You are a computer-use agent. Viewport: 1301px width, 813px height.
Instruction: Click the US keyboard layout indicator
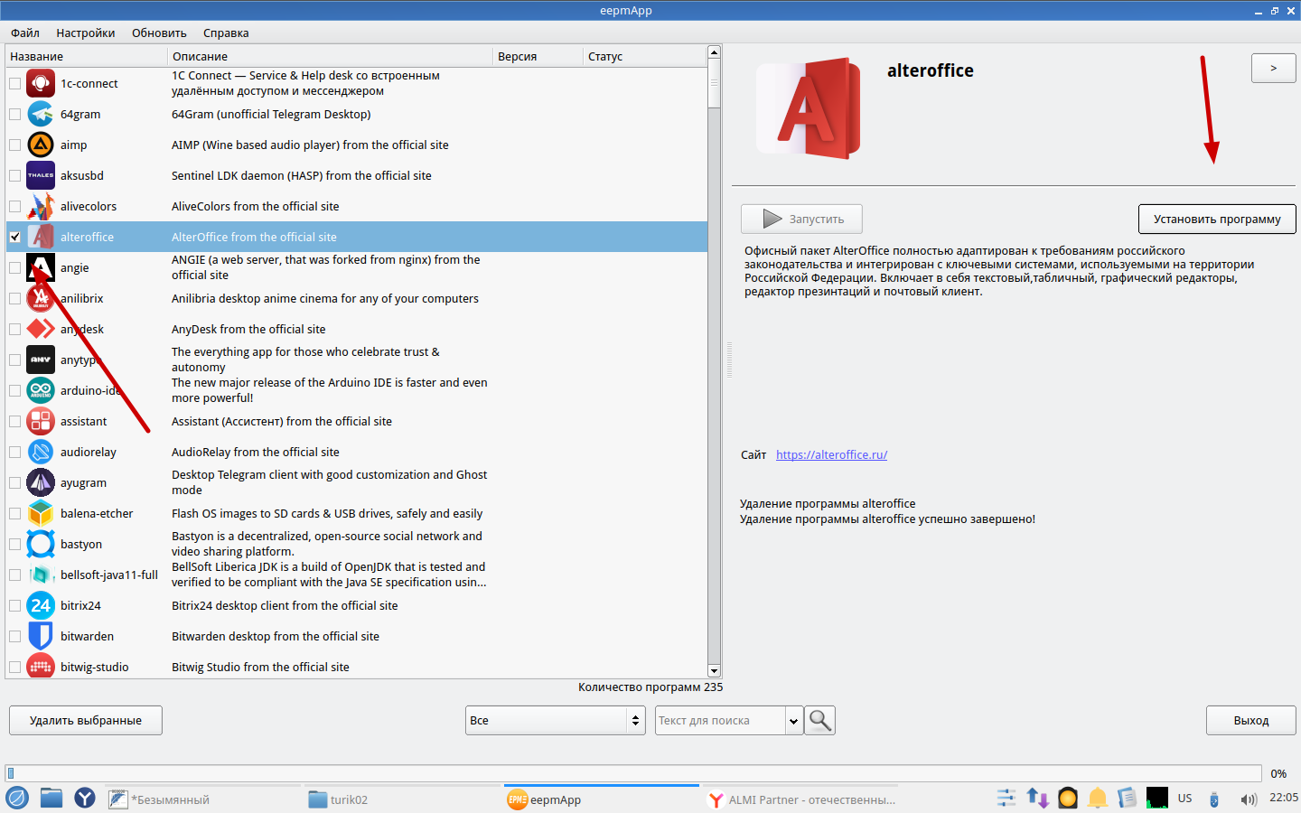tap(1184, 799)
